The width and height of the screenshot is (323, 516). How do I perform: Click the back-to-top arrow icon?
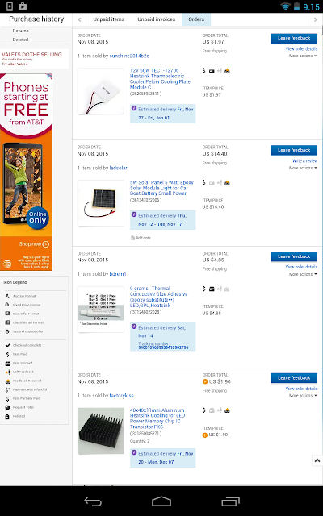click(317, 460)
